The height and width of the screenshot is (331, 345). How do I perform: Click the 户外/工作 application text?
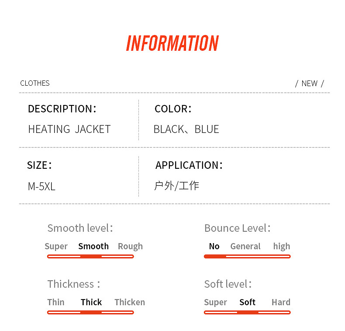[x=176, y=186]
